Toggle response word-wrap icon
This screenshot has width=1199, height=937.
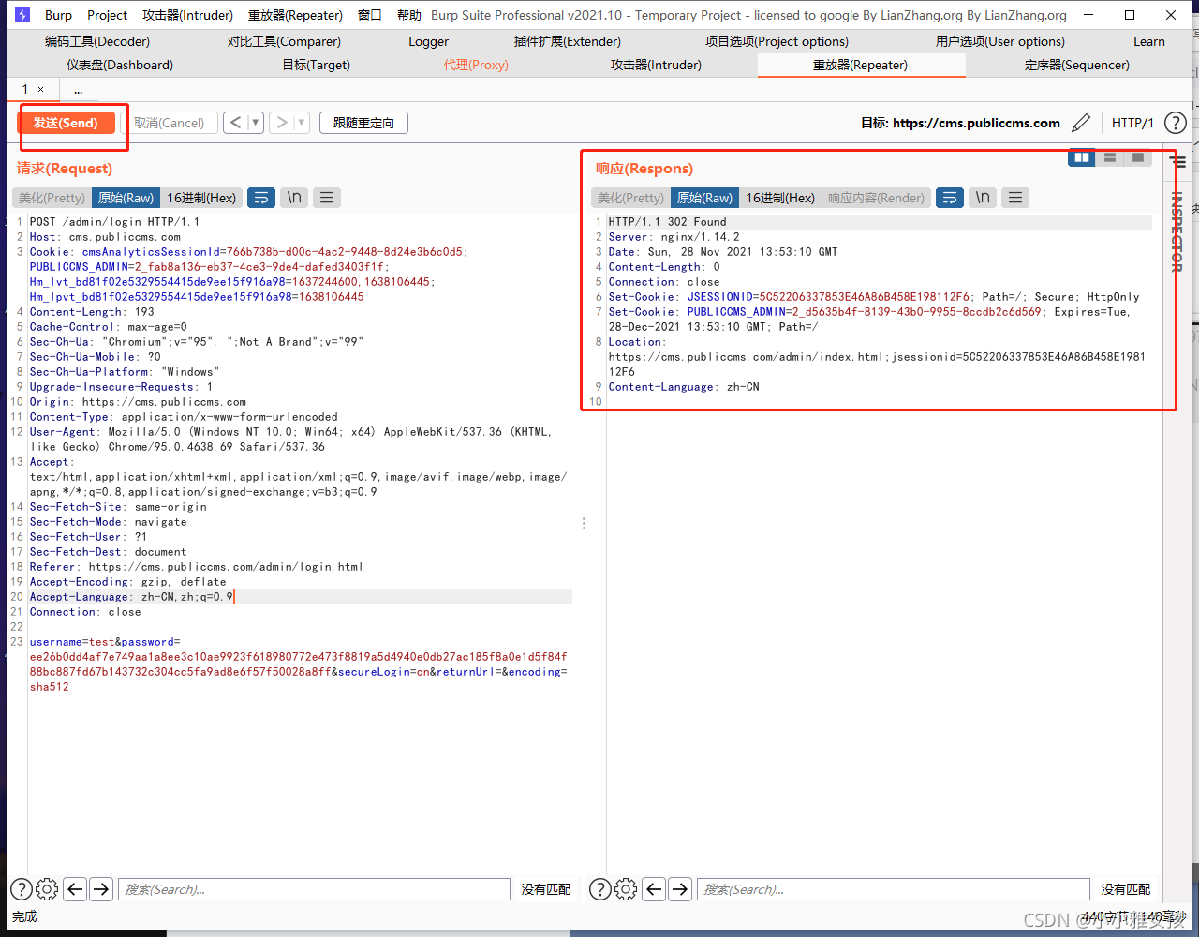coord(950,198)
